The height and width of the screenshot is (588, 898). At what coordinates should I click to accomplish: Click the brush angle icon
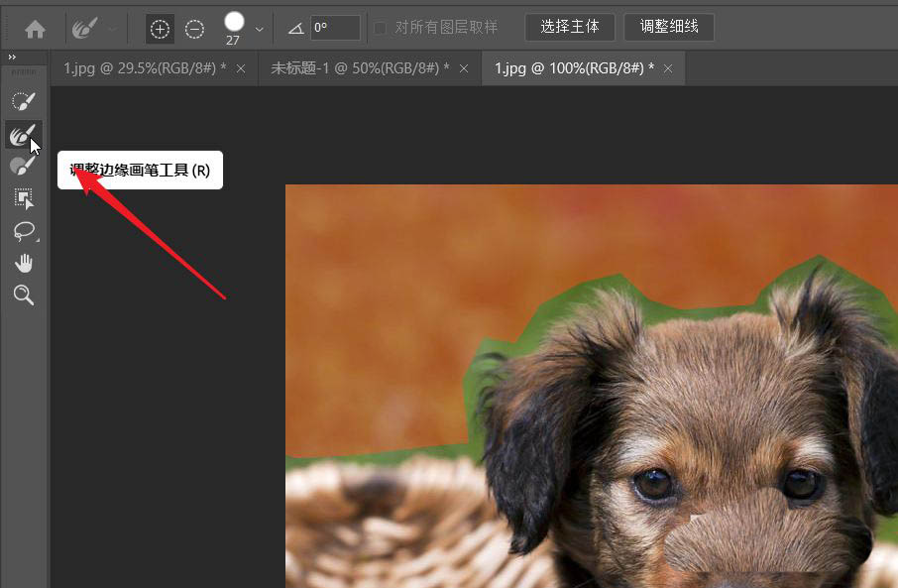[x=295, y=28]
